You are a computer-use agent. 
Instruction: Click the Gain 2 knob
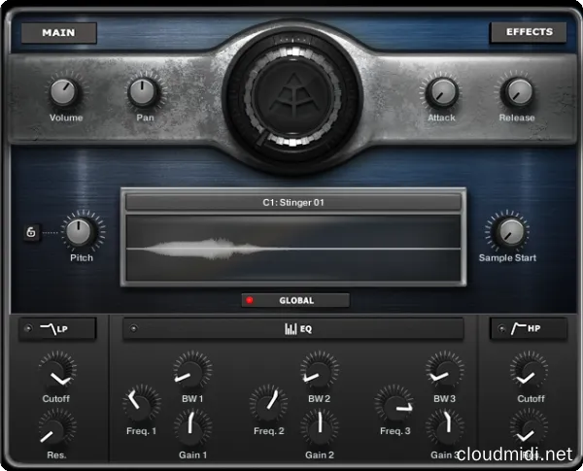320,427
